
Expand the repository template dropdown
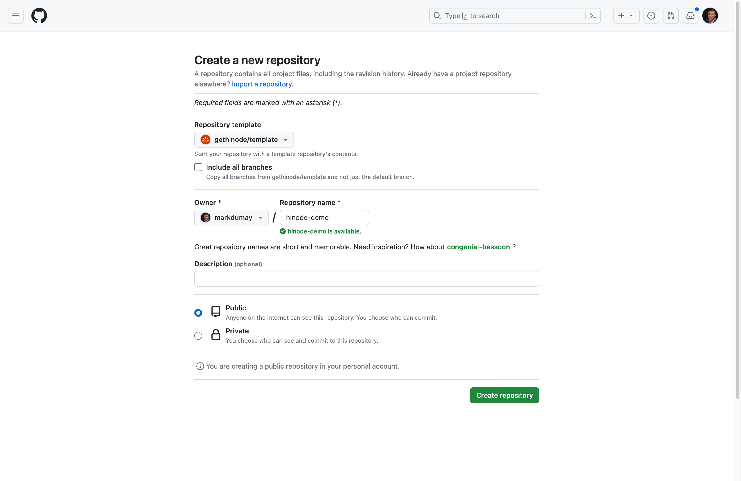coord(244,139)
